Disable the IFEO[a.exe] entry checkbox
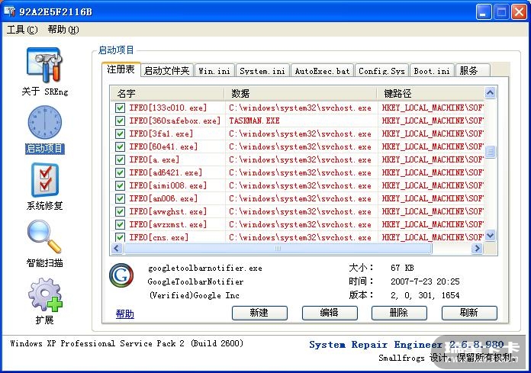 click(120, 159)
